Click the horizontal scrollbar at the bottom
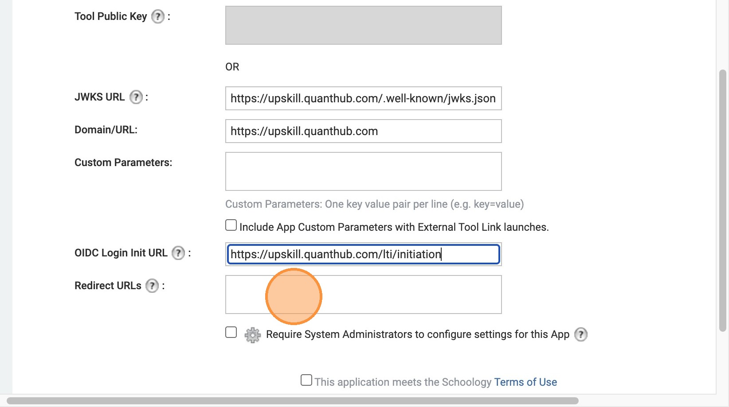The height and width of the screenshot is (407, 729). coord(293,401)
